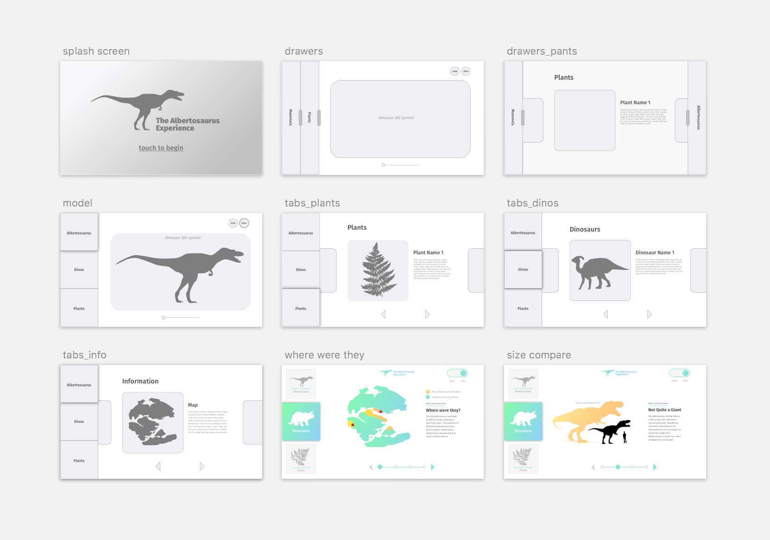
Task: Open the Albertosuarus tab in model artboard
Action: pyautogui.click(x=79, y=232)
